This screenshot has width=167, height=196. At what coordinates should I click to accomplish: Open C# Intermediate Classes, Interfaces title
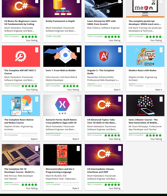click(x=101, y=170)
